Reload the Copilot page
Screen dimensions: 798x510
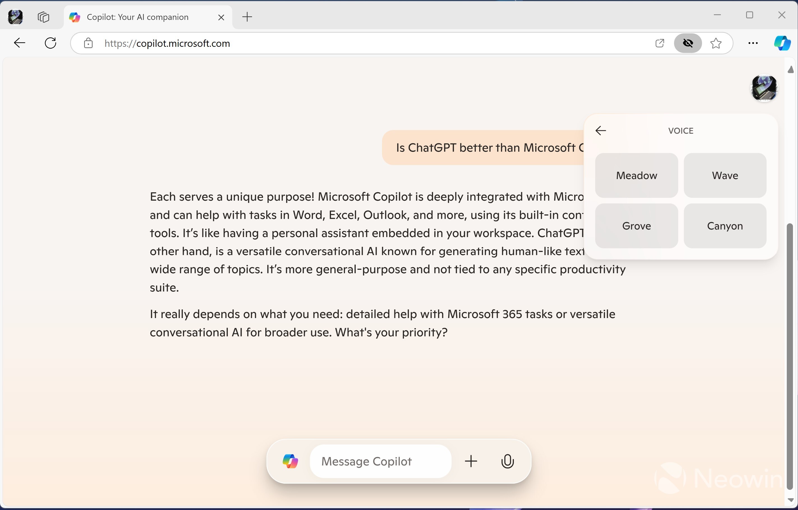click(x=50, y=43)
